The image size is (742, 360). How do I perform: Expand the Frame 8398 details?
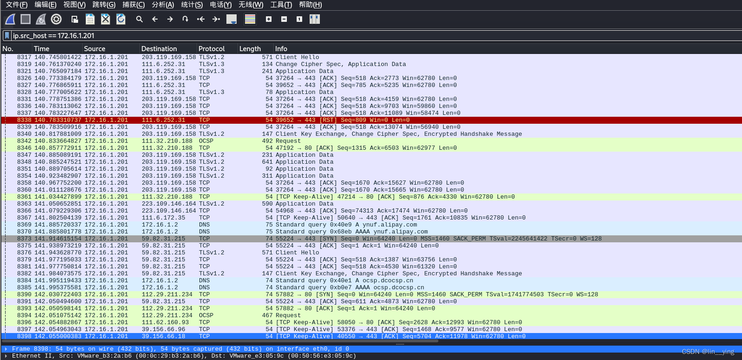pyautogui.click(x=6, y=349)
